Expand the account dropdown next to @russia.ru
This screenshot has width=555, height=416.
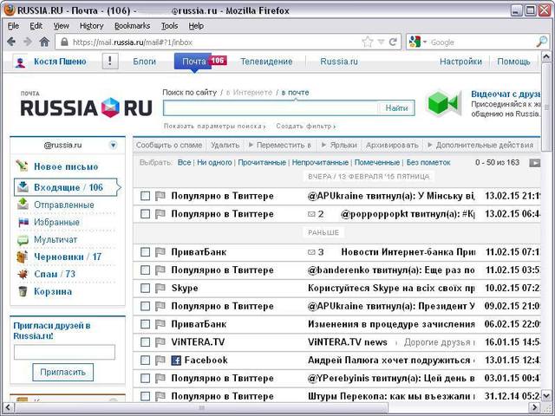(113, 145)
